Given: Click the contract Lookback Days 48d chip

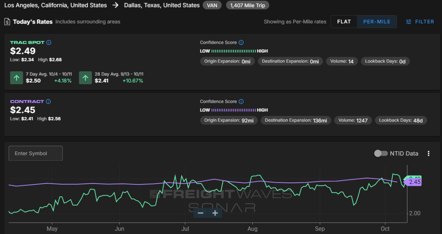Looking at the screenshot, I should [401, 120].
